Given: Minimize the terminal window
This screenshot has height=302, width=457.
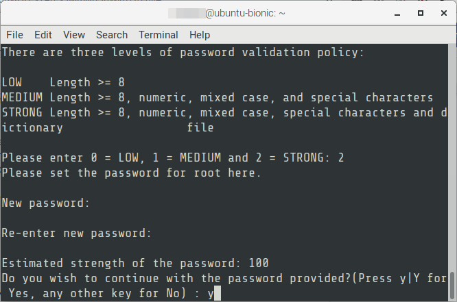Looking at the screenshot, I should (x=397, y=14).
